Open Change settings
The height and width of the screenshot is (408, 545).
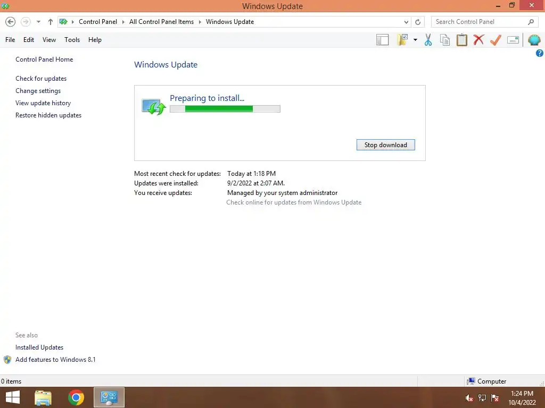click(x=38, y=90)
